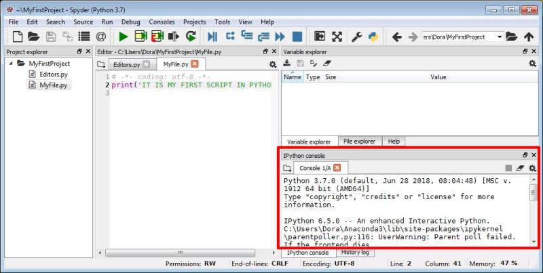Open Source menu
543x273 pixels.
83,22
